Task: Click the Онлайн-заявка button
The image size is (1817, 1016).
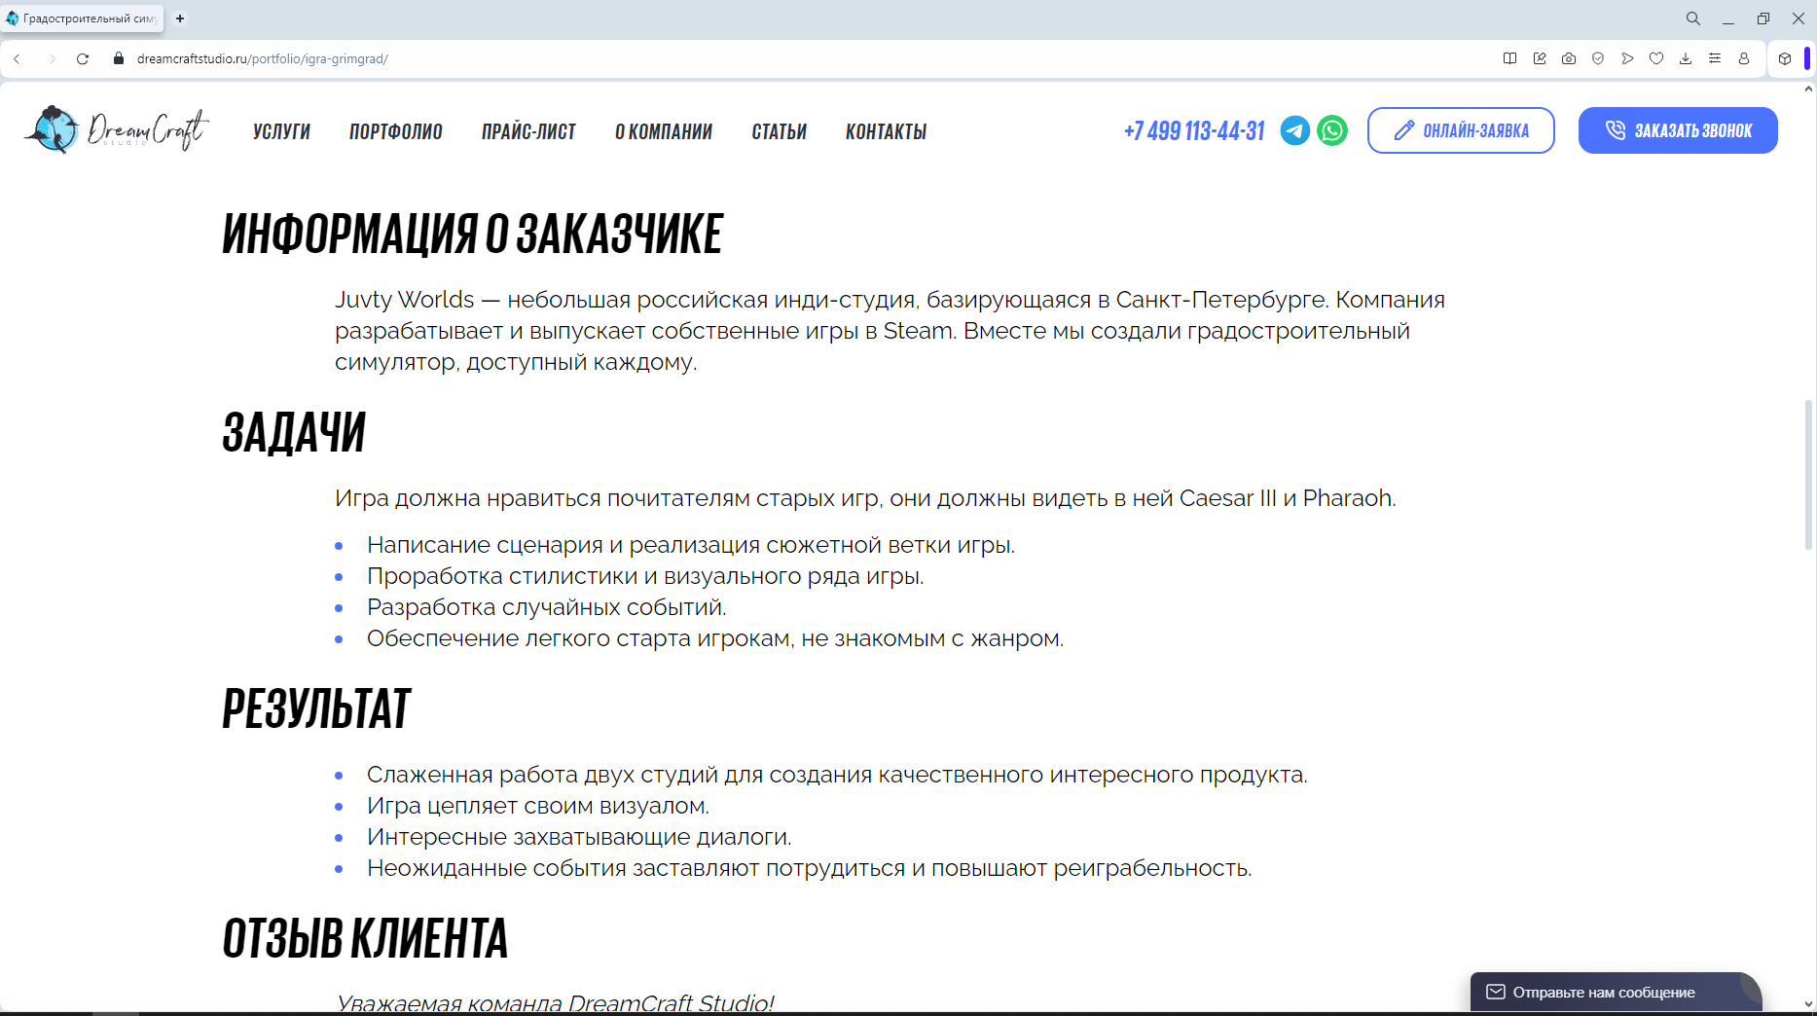Action: tap(1461, 130)
